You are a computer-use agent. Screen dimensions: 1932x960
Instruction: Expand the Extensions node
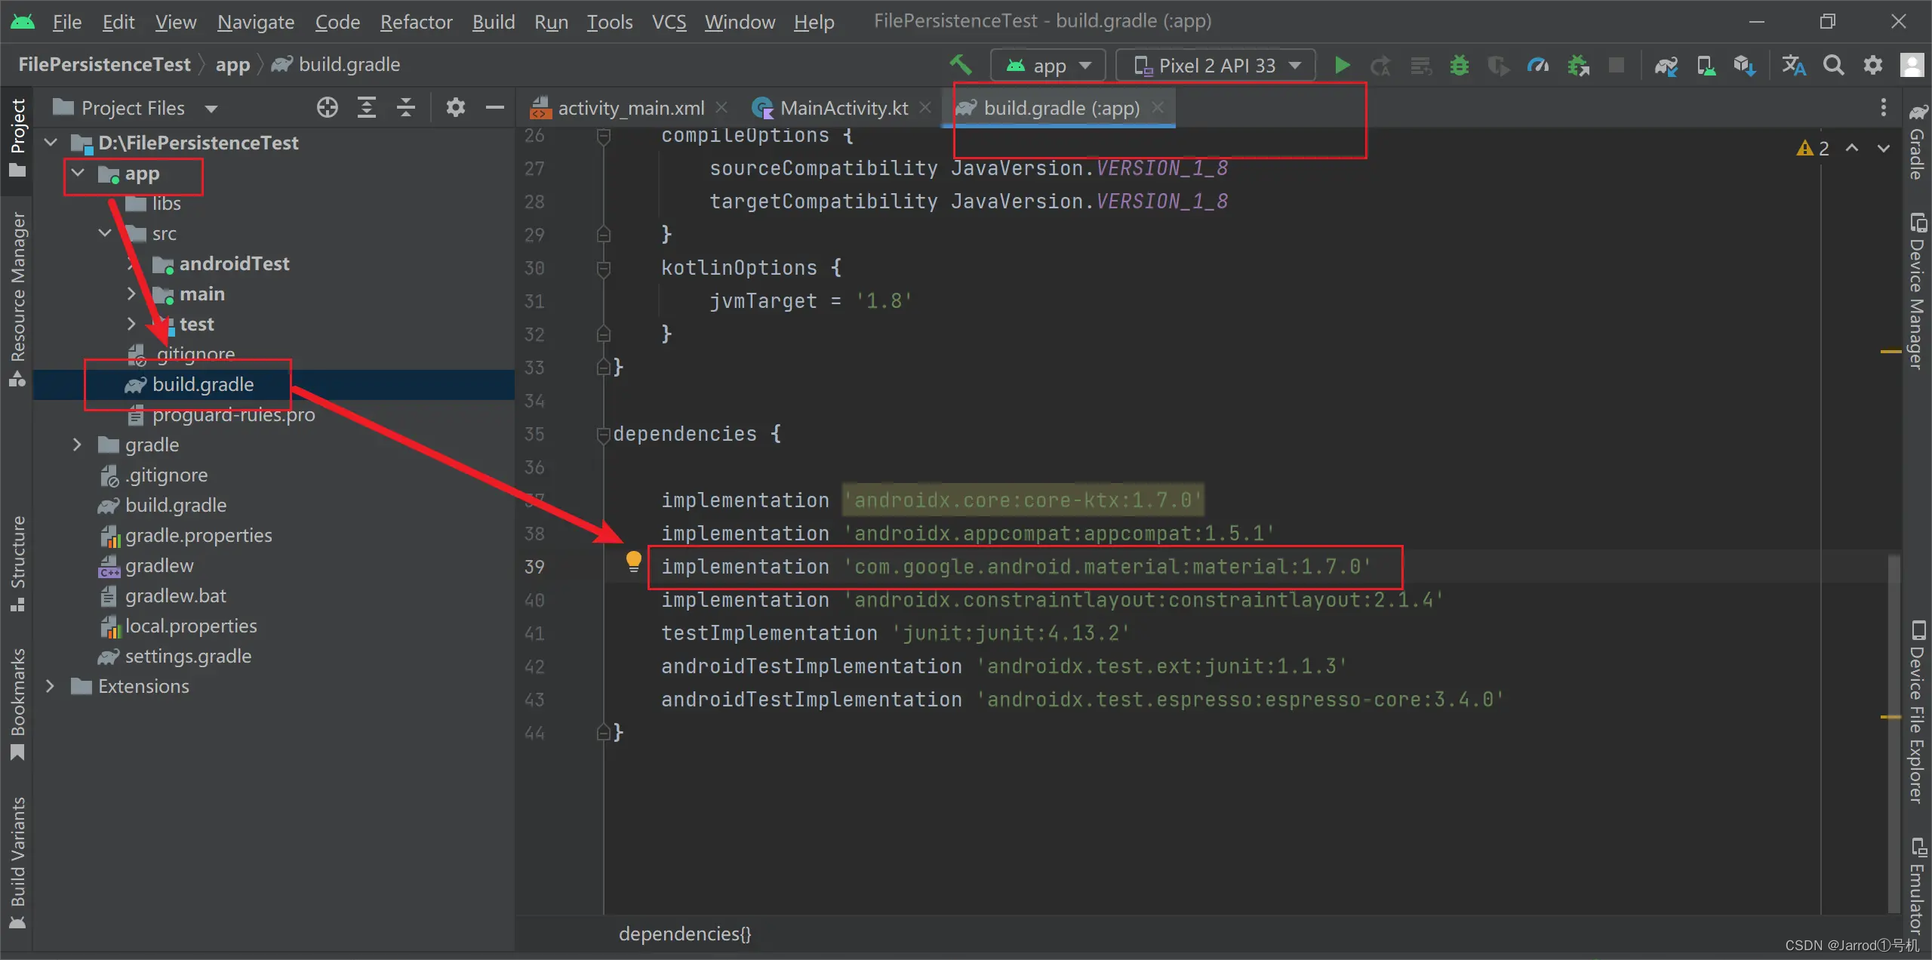(50, 686)
